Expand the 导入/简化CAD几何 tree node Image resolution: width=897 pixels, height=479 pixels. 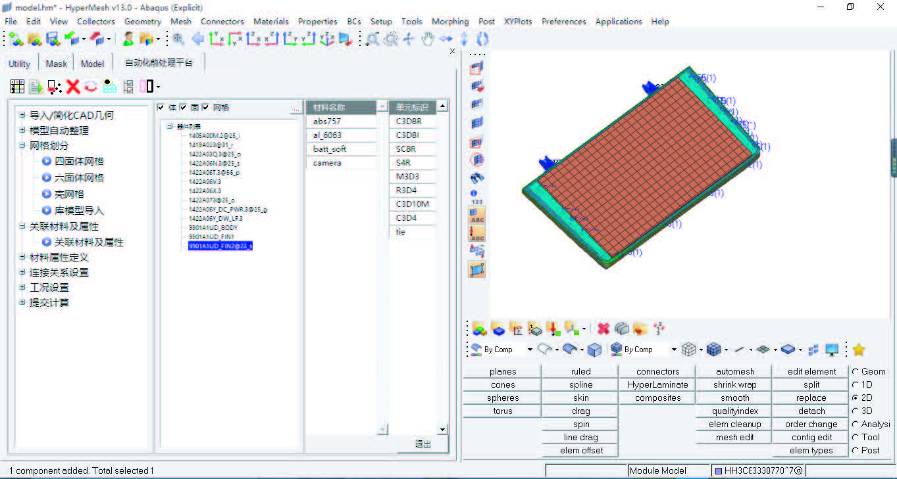point(22,115)
